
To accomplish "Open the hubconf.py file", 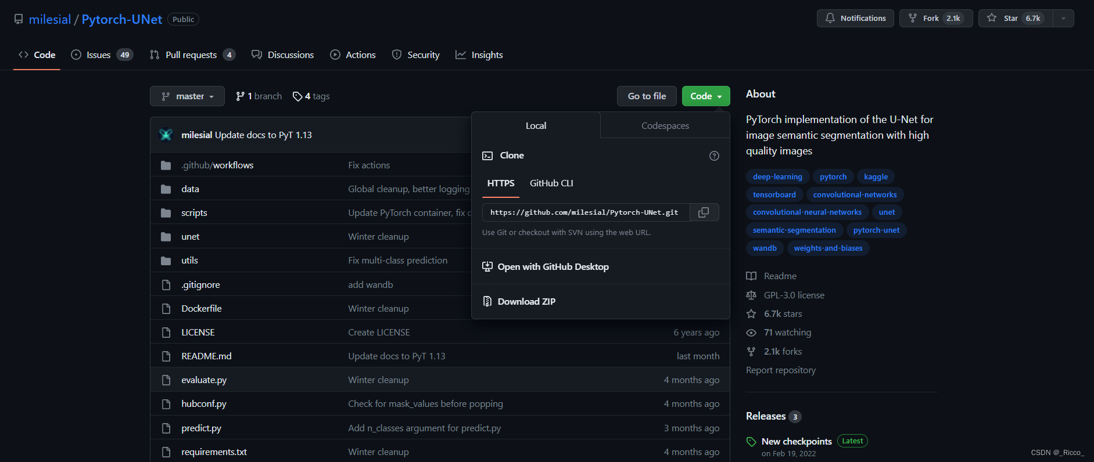I will [204, 404].
